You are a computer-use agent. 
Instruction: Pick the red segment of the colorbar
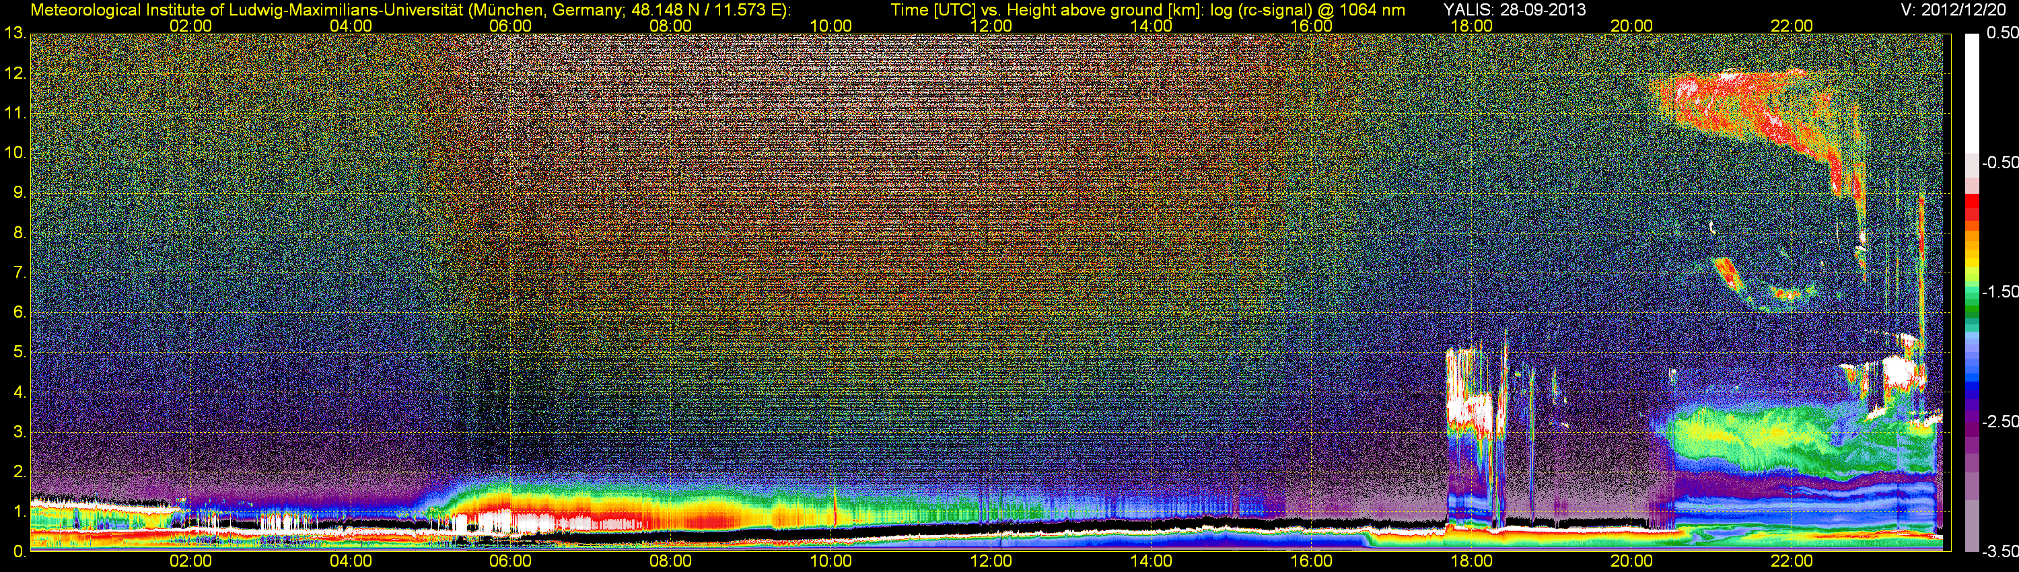point(1971,205)
